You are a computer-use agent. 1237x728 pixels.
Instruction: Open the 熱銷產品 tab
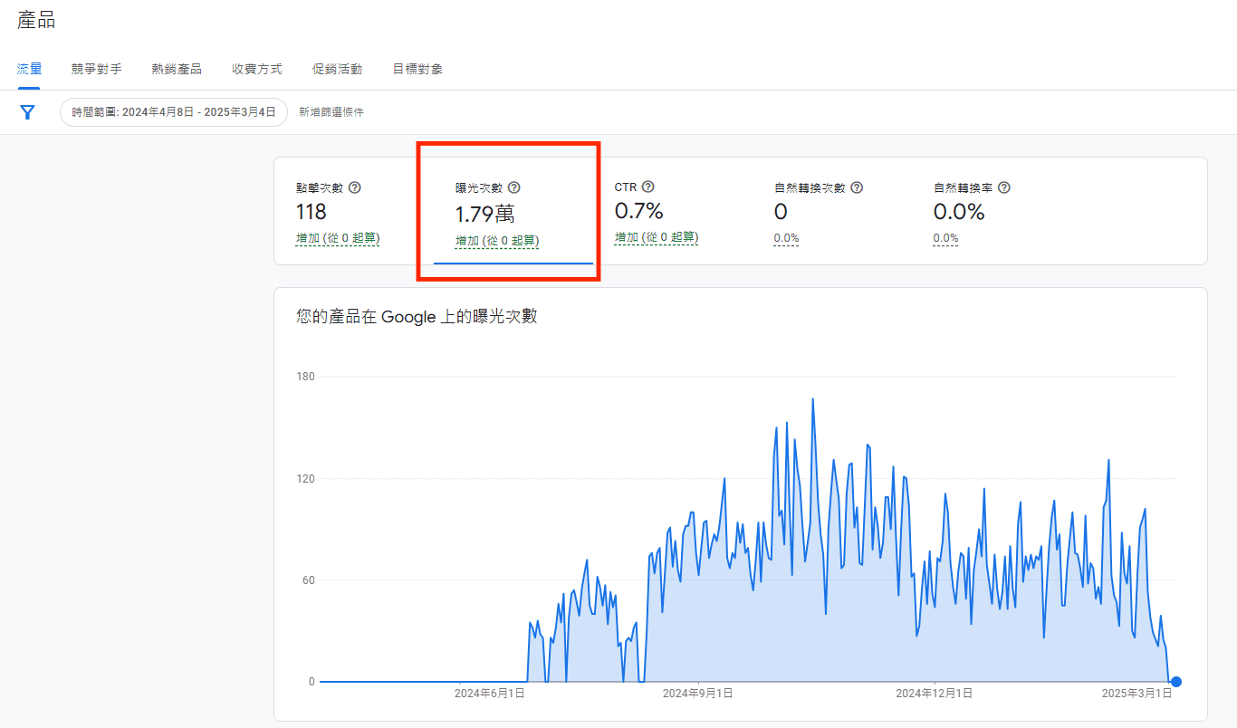177,69
